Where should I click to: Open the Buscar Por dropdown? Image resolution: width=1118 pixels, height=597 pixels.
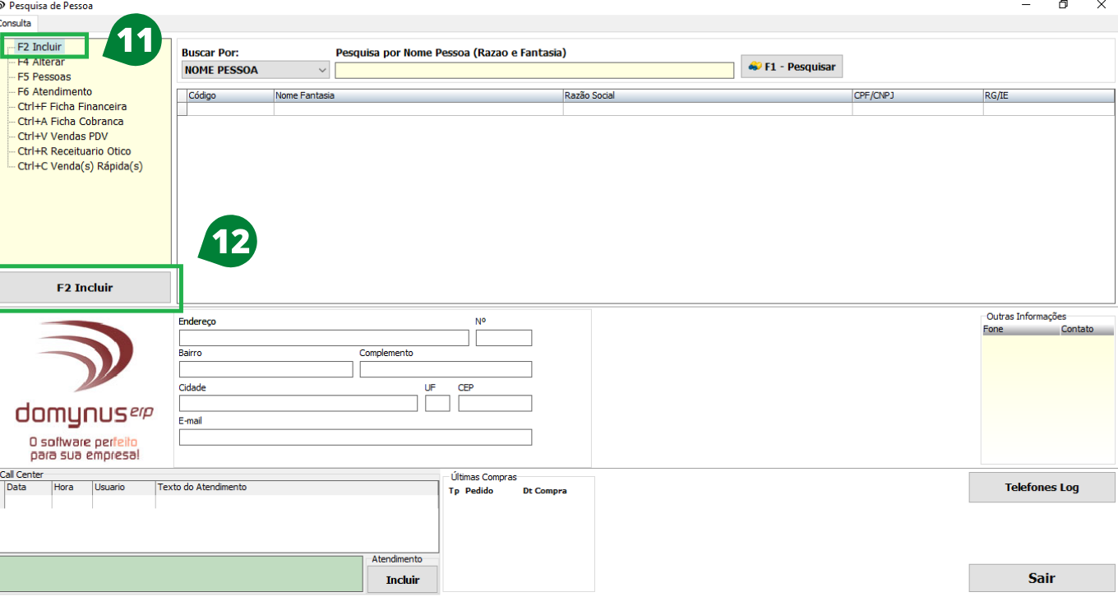255,70
